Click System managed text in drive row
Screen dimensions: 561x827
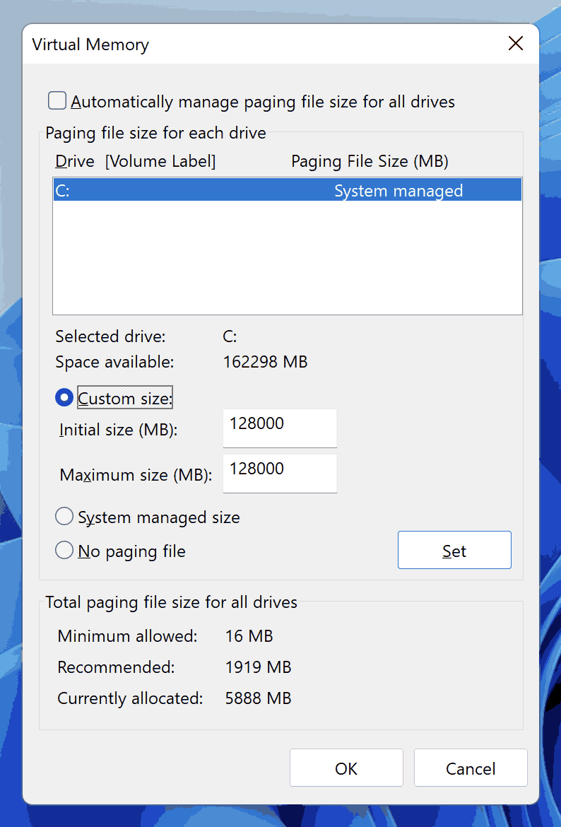[x=398, y=190]
